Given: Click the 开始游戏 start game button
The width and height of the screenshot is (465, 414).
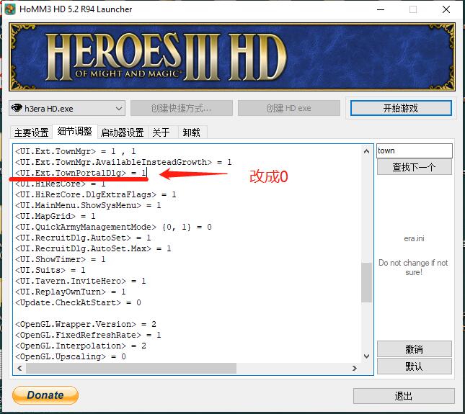Looking at the screenshot, I should 401,108.
